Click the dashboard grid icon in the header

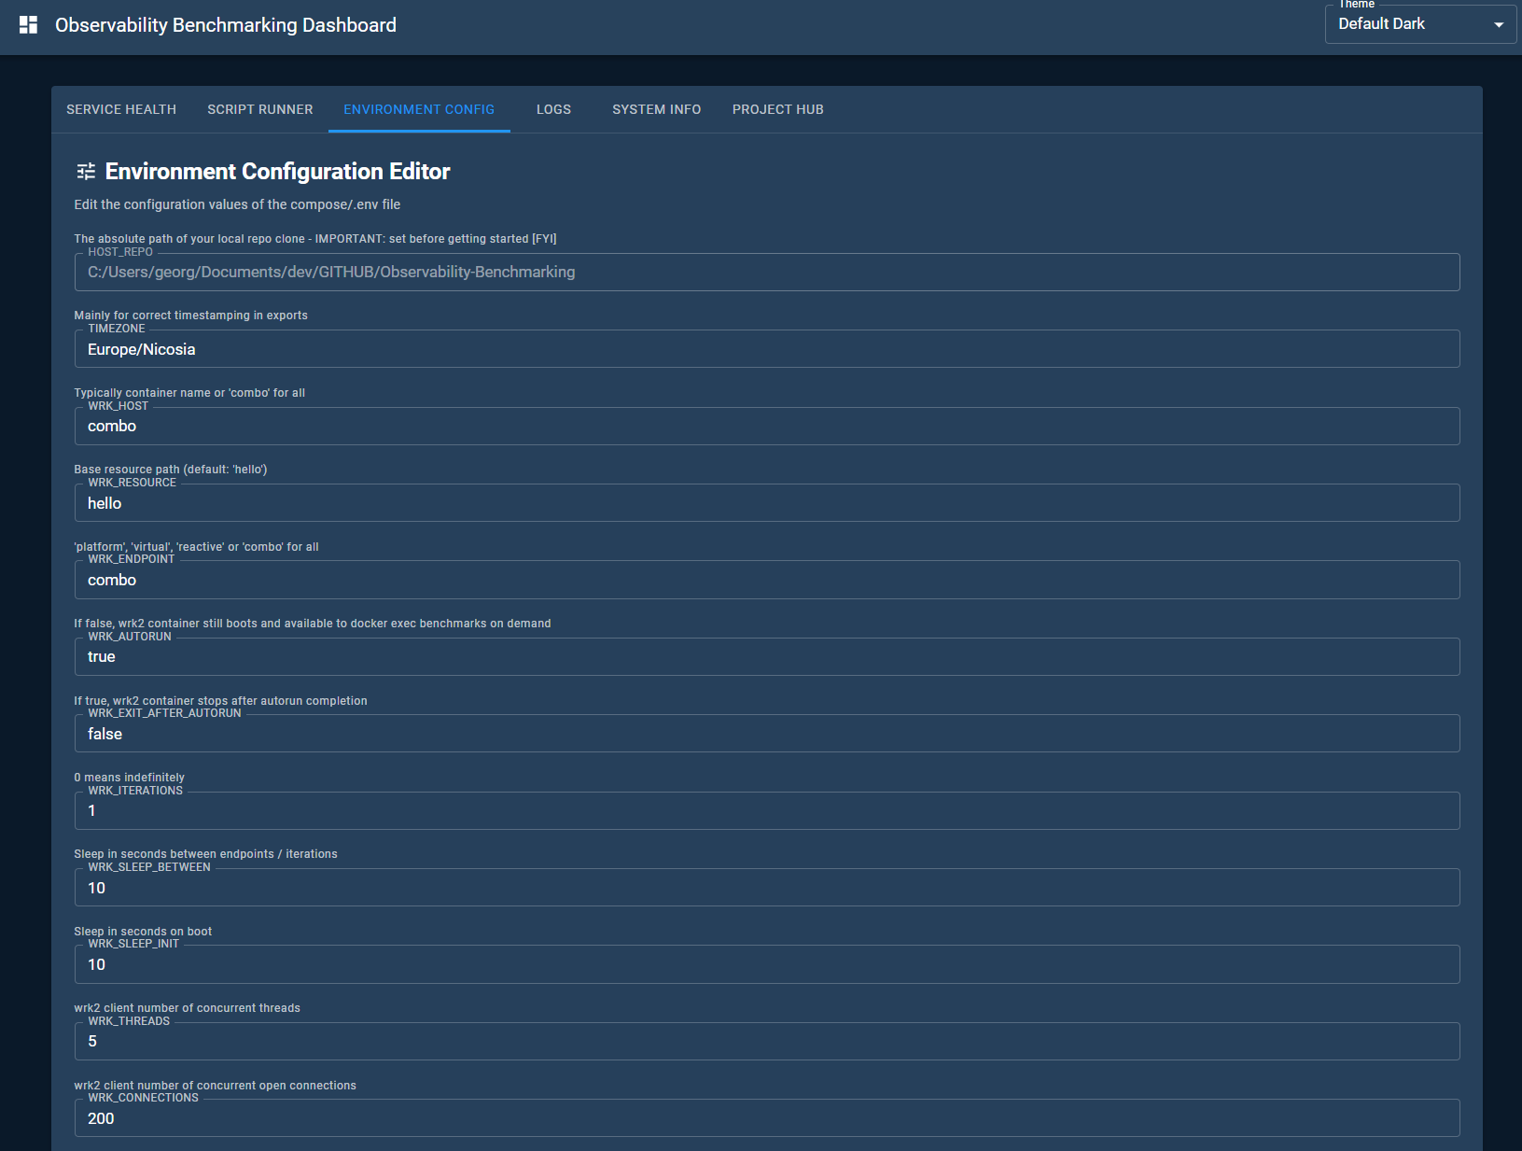[28, 24]
